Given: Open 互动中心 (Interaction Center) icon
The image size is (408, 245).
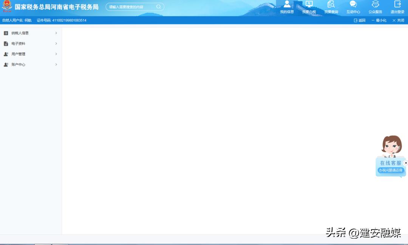Looking at the screenshot, I should 353,7.
